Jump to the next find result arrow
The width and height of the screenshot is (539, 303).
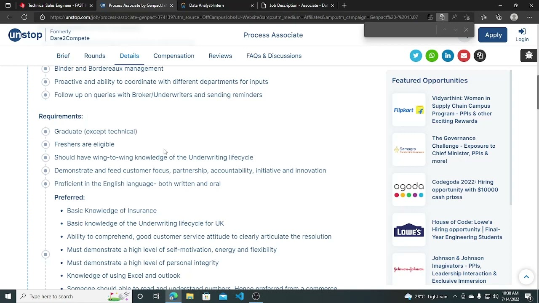(455, 30)
